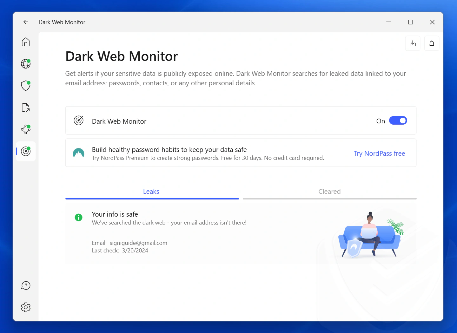
Task: Click the NordPass mountain logo
Action: tap(79, 153)
